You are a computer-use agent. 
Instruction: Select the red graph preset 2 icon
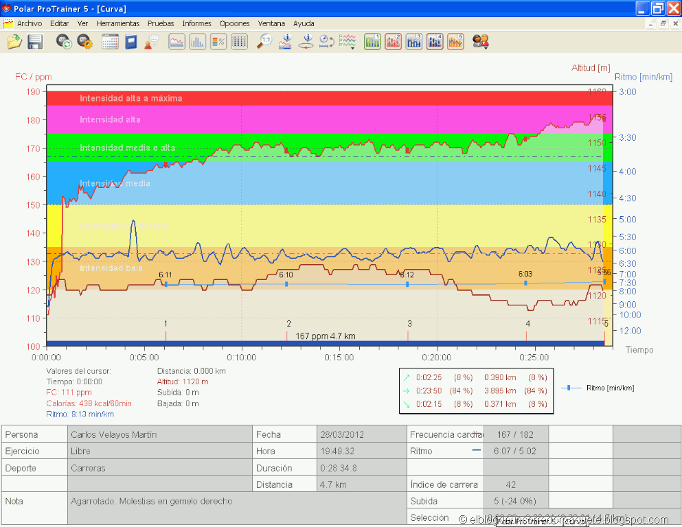(393, 42)
